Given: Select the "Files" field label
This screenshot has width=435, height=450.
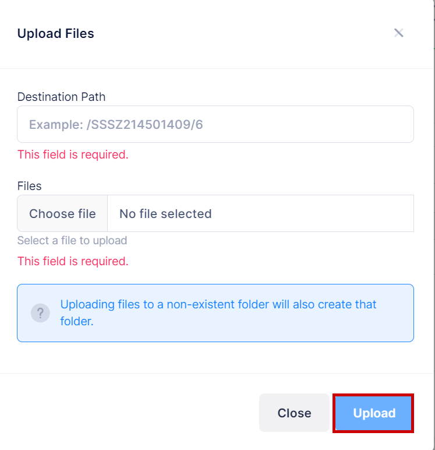Looking at the screenshot, I should pos(30,186).
